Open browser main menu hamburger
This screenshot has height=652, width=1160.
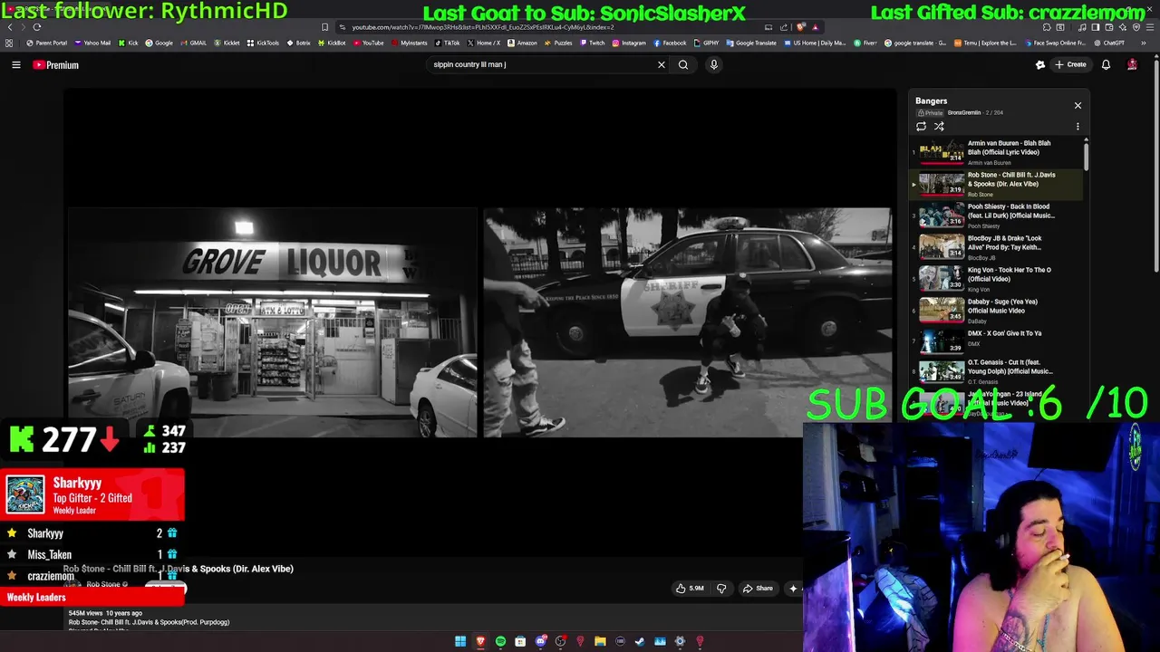[1148, 27]
